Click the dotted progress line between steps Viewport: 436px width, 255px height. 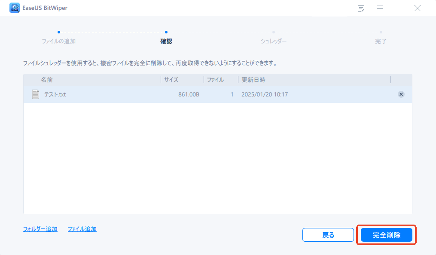pos(112,32)
